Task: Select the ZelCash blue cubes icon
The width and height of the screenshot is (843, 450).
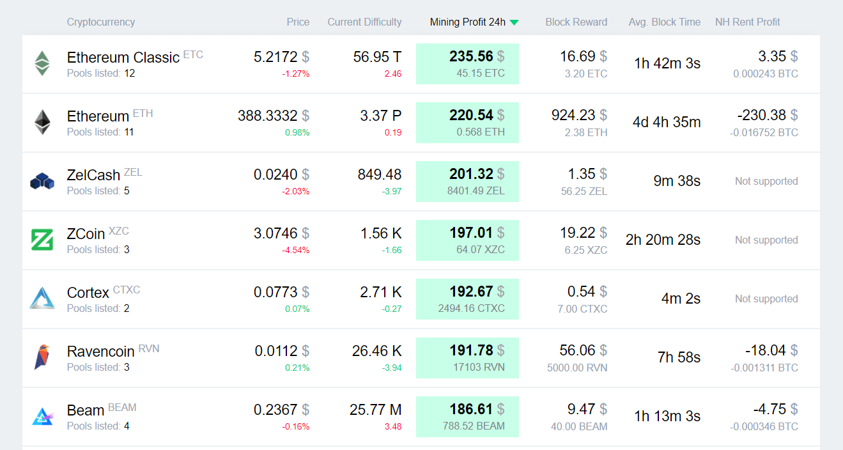Action: 42,181
